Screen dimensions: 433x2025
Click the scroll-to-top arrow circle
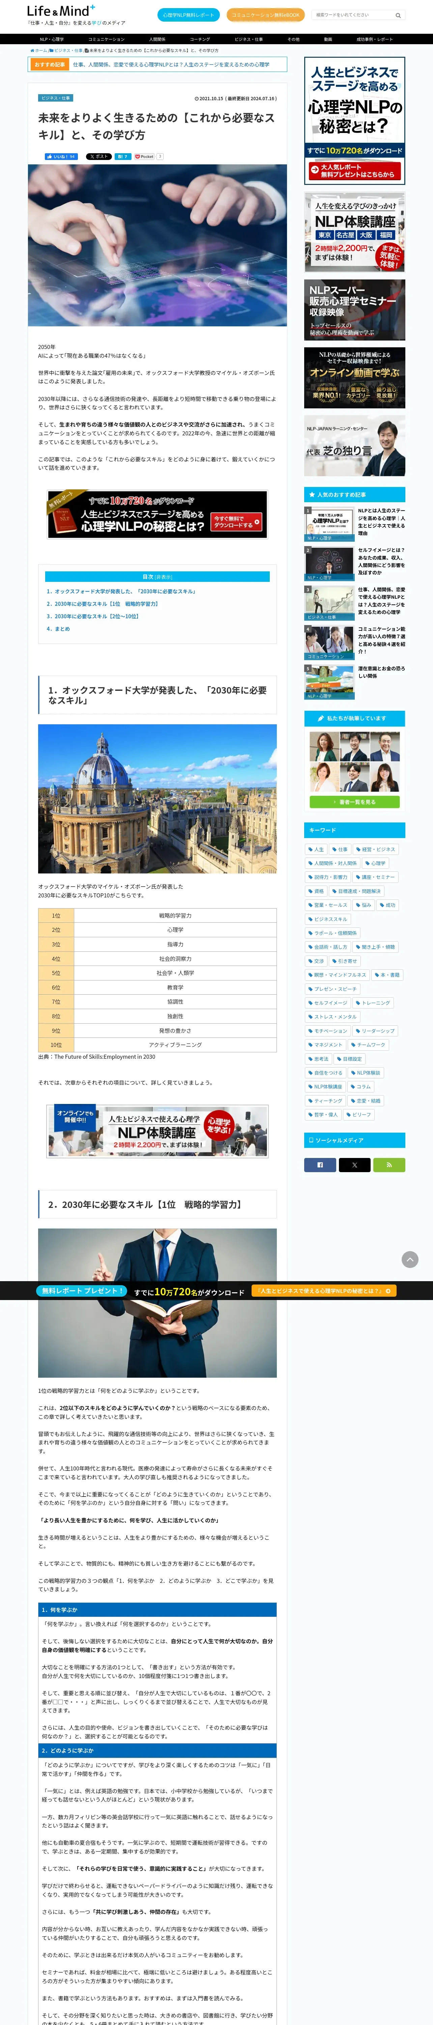(409, 1259)
